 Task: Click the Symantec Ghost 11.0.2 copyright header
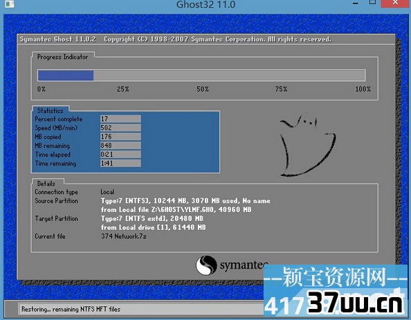(176, 39)
